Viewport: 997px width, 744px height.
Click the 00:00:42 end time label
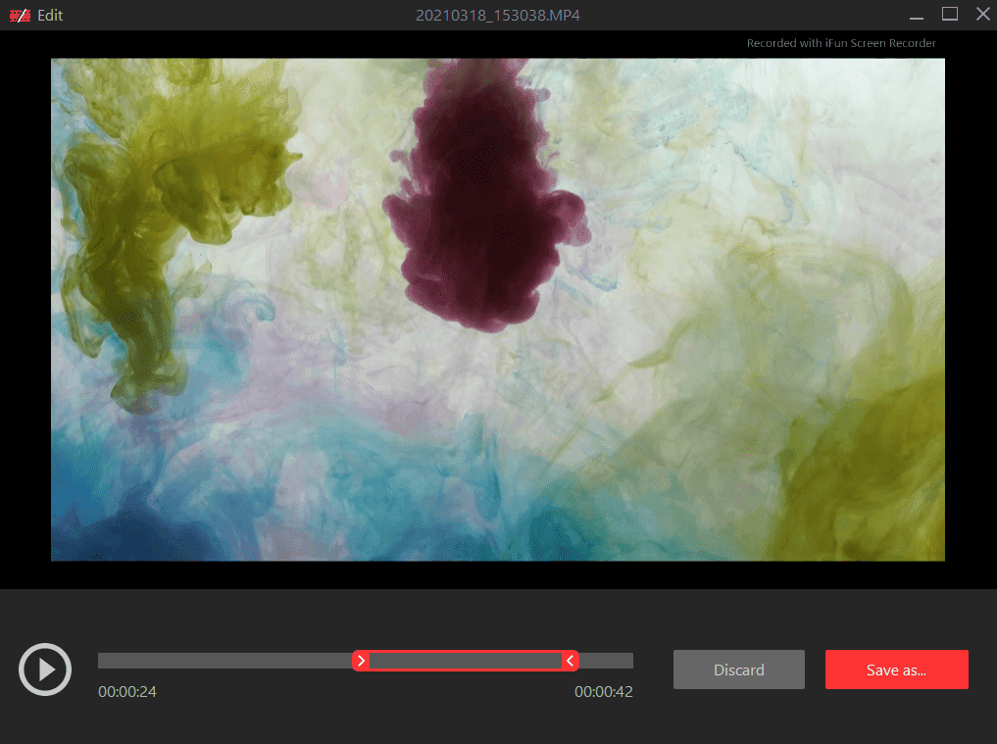[x=603, y=692]
